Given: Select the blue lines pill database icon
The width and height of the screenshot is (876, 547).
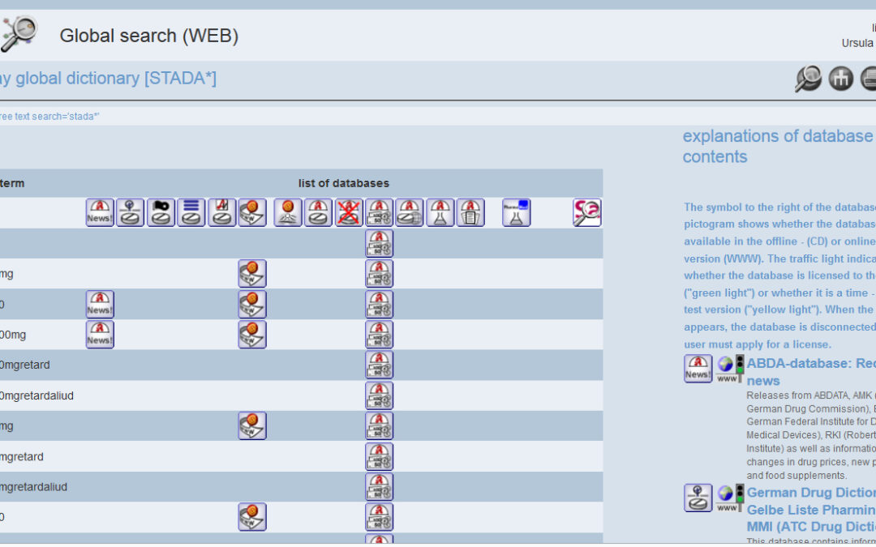Looking at the screenshot, I should click(x=191, y=212).
